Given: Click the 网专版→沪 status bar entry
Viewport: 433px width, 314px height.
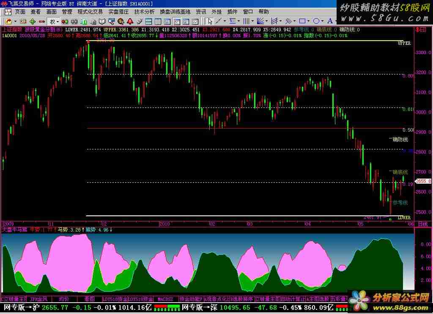Looking at the screenshot, I should [x=22, y=307].
